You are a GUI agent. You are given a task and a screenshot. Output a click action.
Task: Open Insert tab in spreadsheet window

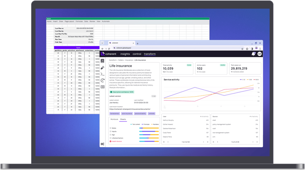[x=55, y=22]
